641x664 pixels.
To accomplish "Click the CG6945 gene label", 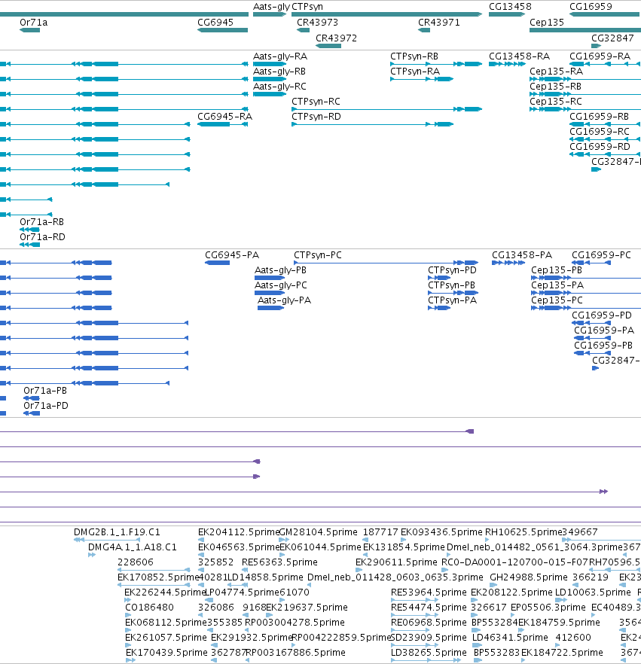I will click(215, 23).
